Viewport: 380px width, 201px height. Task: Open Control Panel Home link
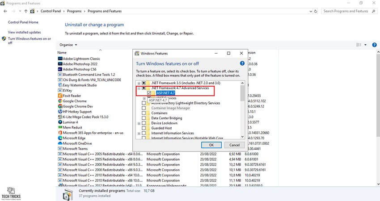[x=23, y=22]
